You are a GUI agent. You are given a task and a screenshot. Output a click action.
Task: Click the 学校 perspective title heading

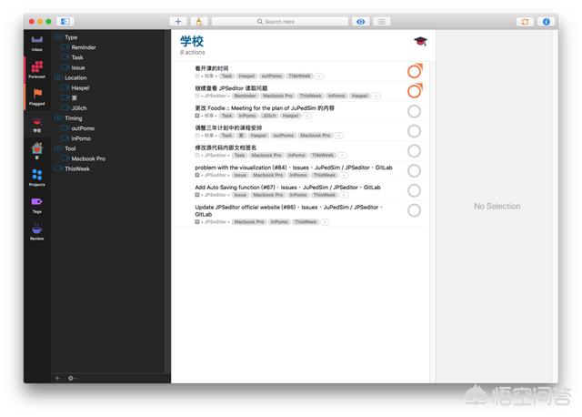192,41
